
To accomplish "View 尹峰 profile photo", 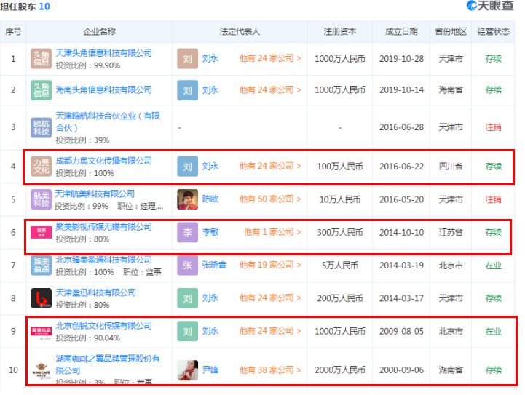I will coord(188,370).
